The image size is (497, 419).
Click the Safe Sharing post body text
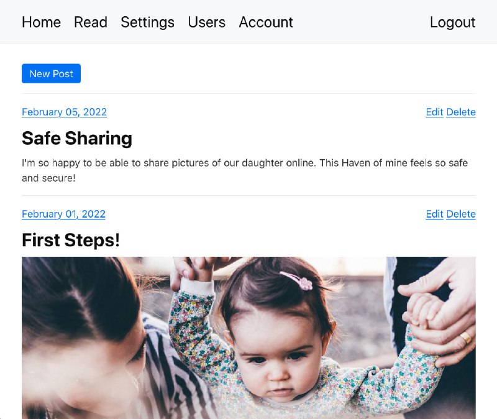click(x=245, y=170)
